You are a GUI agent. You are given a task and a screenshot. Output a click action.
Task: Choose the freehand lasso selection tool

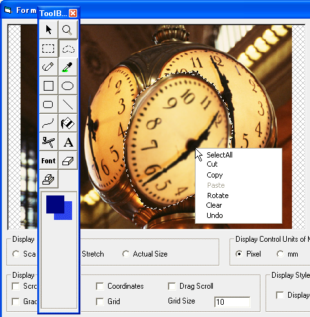pyautogui.click(x=68, y=48)
